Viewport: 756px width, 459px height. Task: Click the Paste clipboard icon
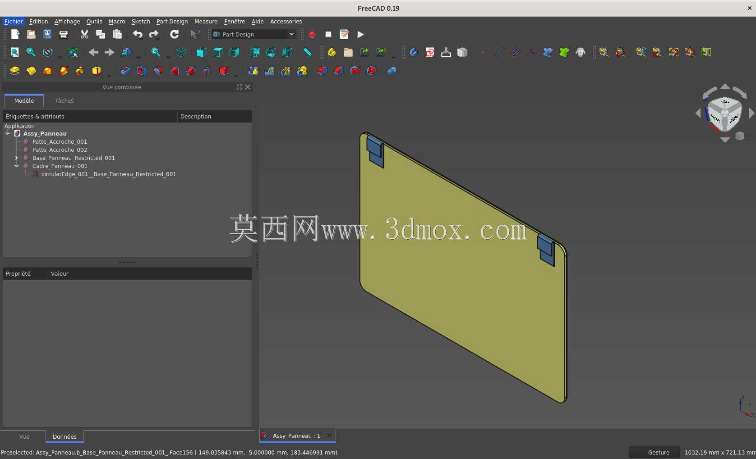(x=117, y=34)
